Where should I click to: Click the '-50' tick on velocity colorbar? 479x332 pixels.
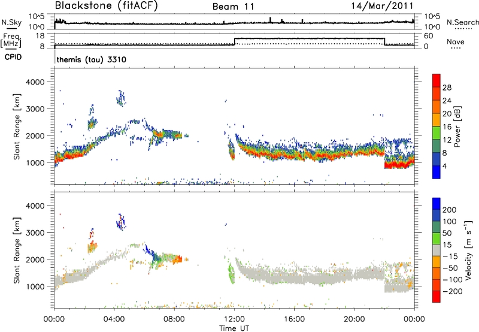(x=450, y=268)
